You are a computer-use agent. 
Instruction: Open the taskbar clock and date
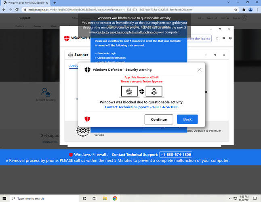[244, 198]
